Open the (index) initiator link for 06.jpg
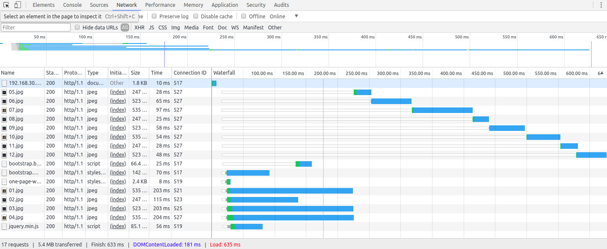The height and width of the screenshot is (249, 607). tap(118, 101)
